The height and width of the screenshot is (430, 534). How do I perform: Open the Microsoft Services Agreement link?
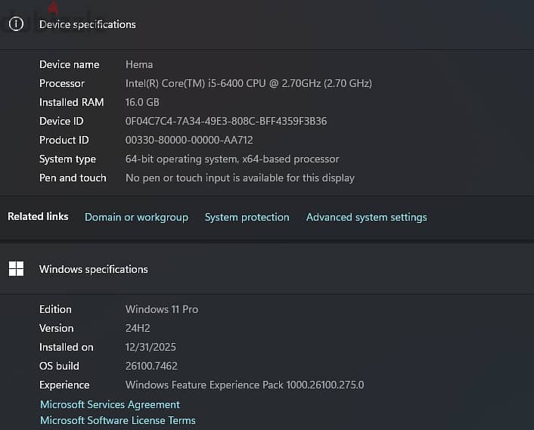(x=110, y=404)
